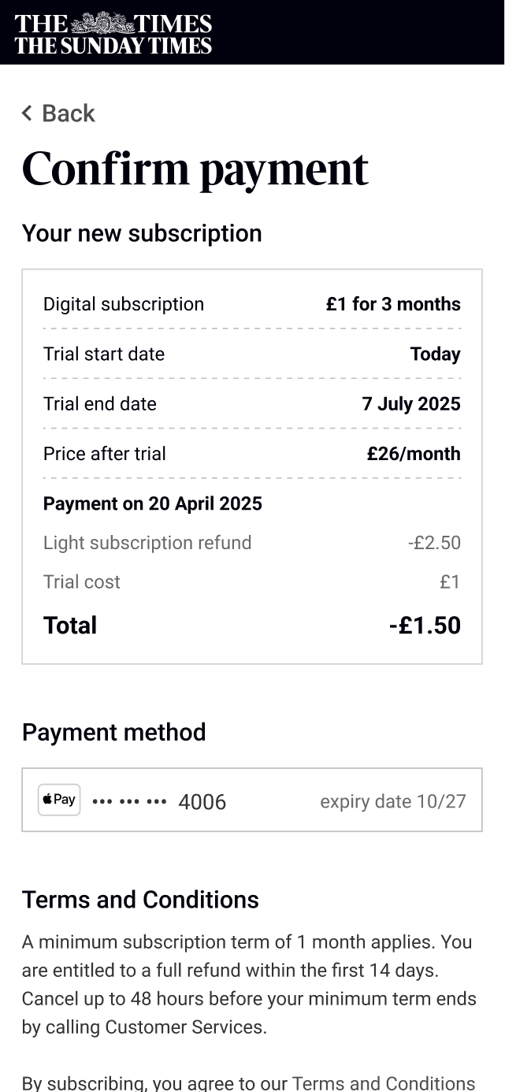
Task: Click the Terms and Conditions section heading
Action: click(x=140, y=900)
